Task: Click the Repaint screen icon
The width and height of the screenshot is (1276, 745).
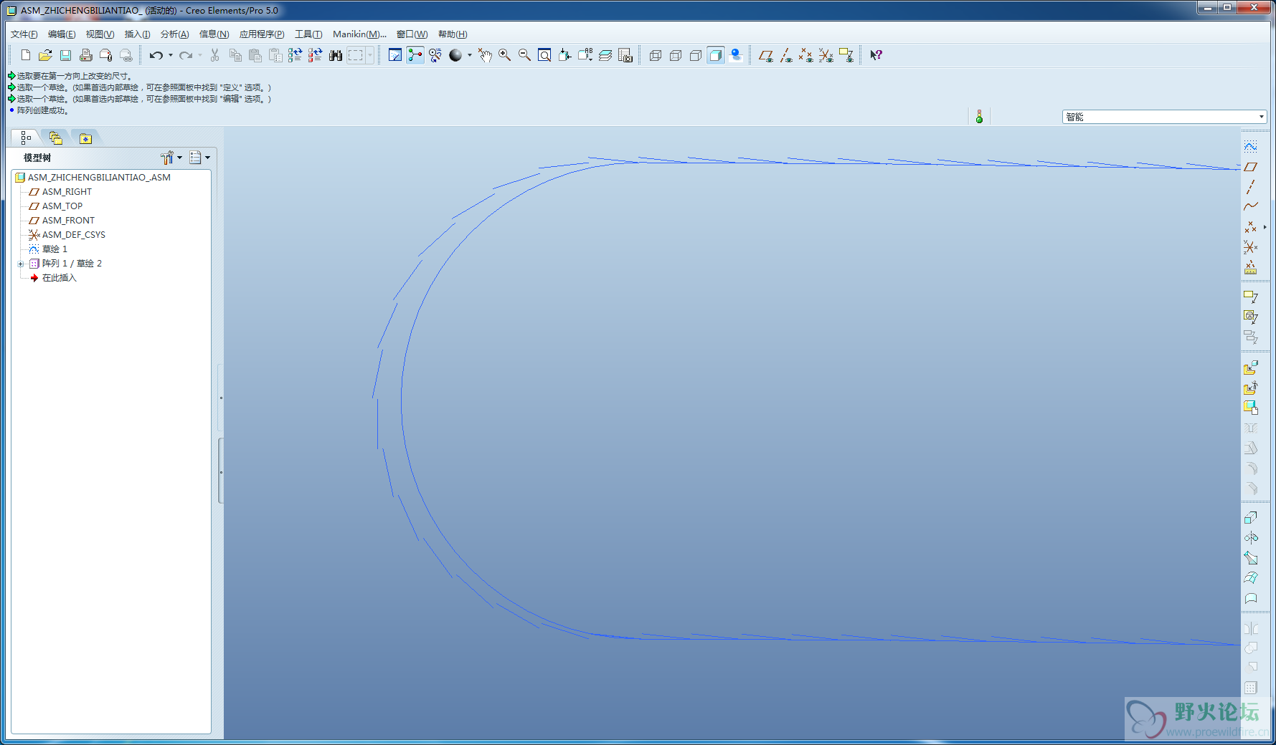Action: click(x=395, y=55)
